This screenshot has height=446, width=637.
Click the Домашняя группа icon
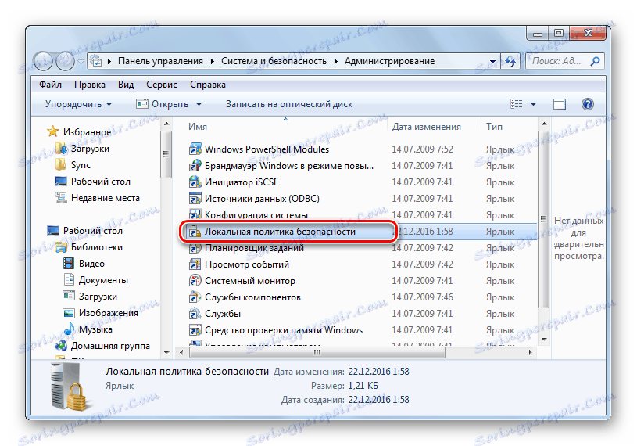coord(61,346)
